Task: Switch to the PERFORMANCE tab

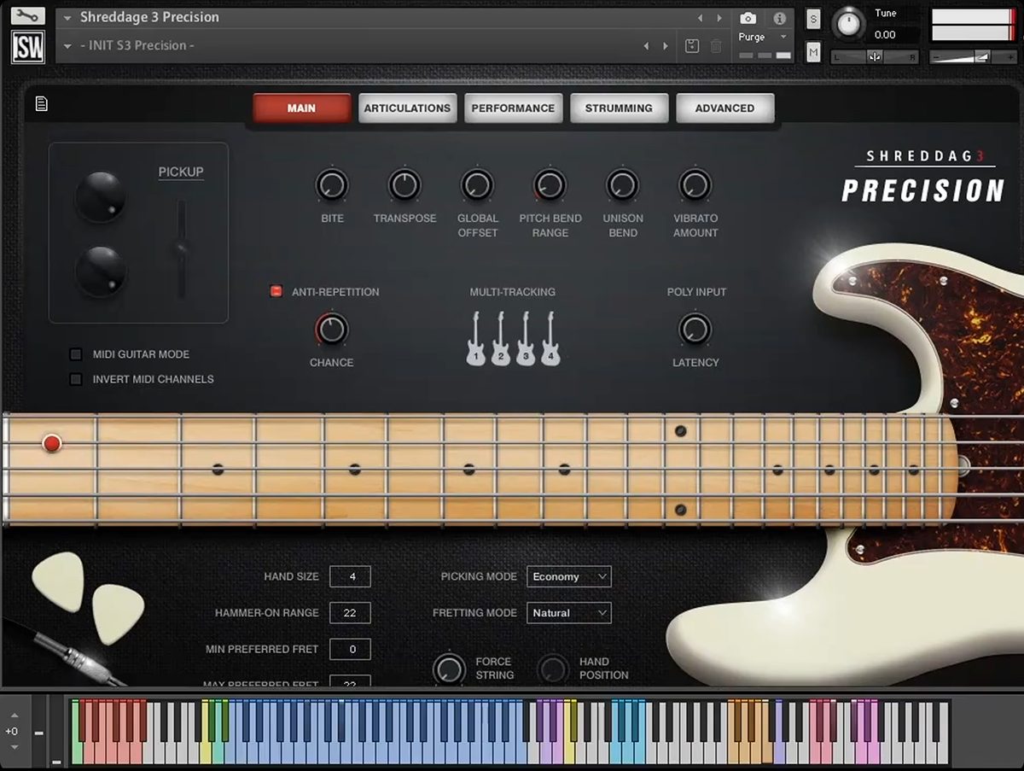Action: tap(513, 108)
